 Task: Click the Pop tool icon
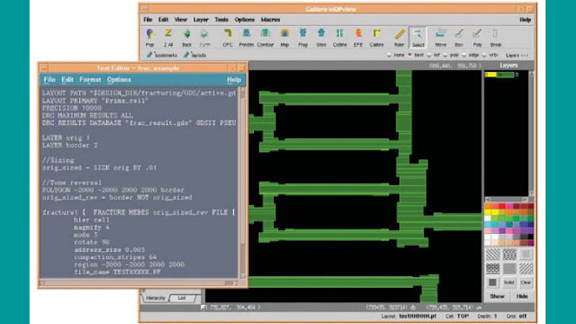click(150, 38)
